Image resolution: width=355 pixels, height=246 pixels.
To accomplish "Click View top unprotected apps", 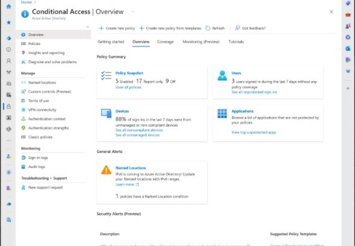I will click(253, 132).
